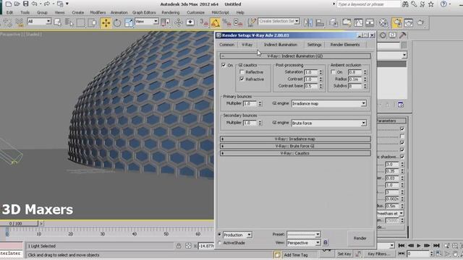Image resolution: width=463 pixels, height=260 pixels.
Task: Enable Reflective GI caustics checkbox
Action: coord(242,72)
